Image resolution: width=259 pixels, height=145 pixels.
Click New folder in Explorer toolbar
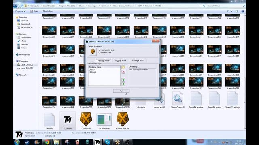click(x=48, y=11)
